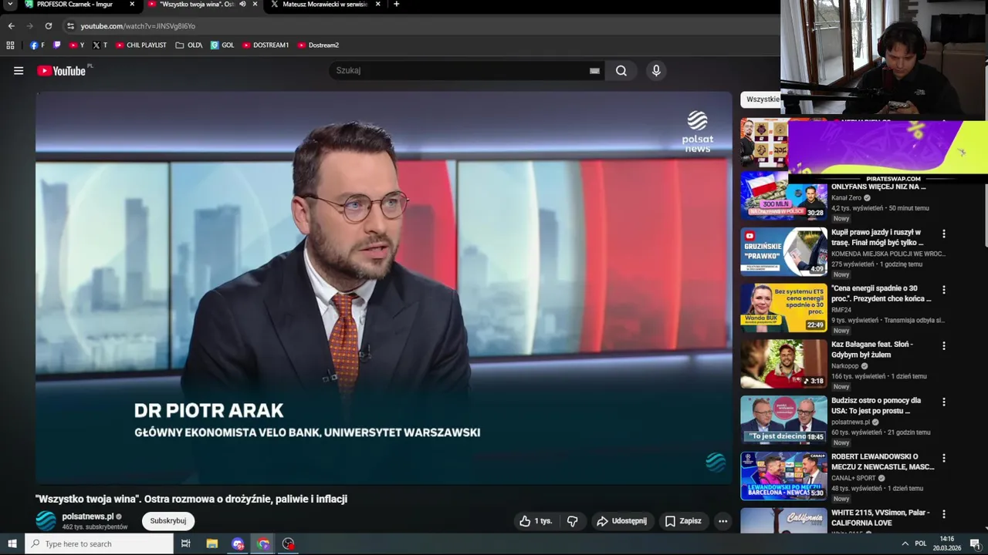Select the youtube.com address bar URL

[138, 26]
